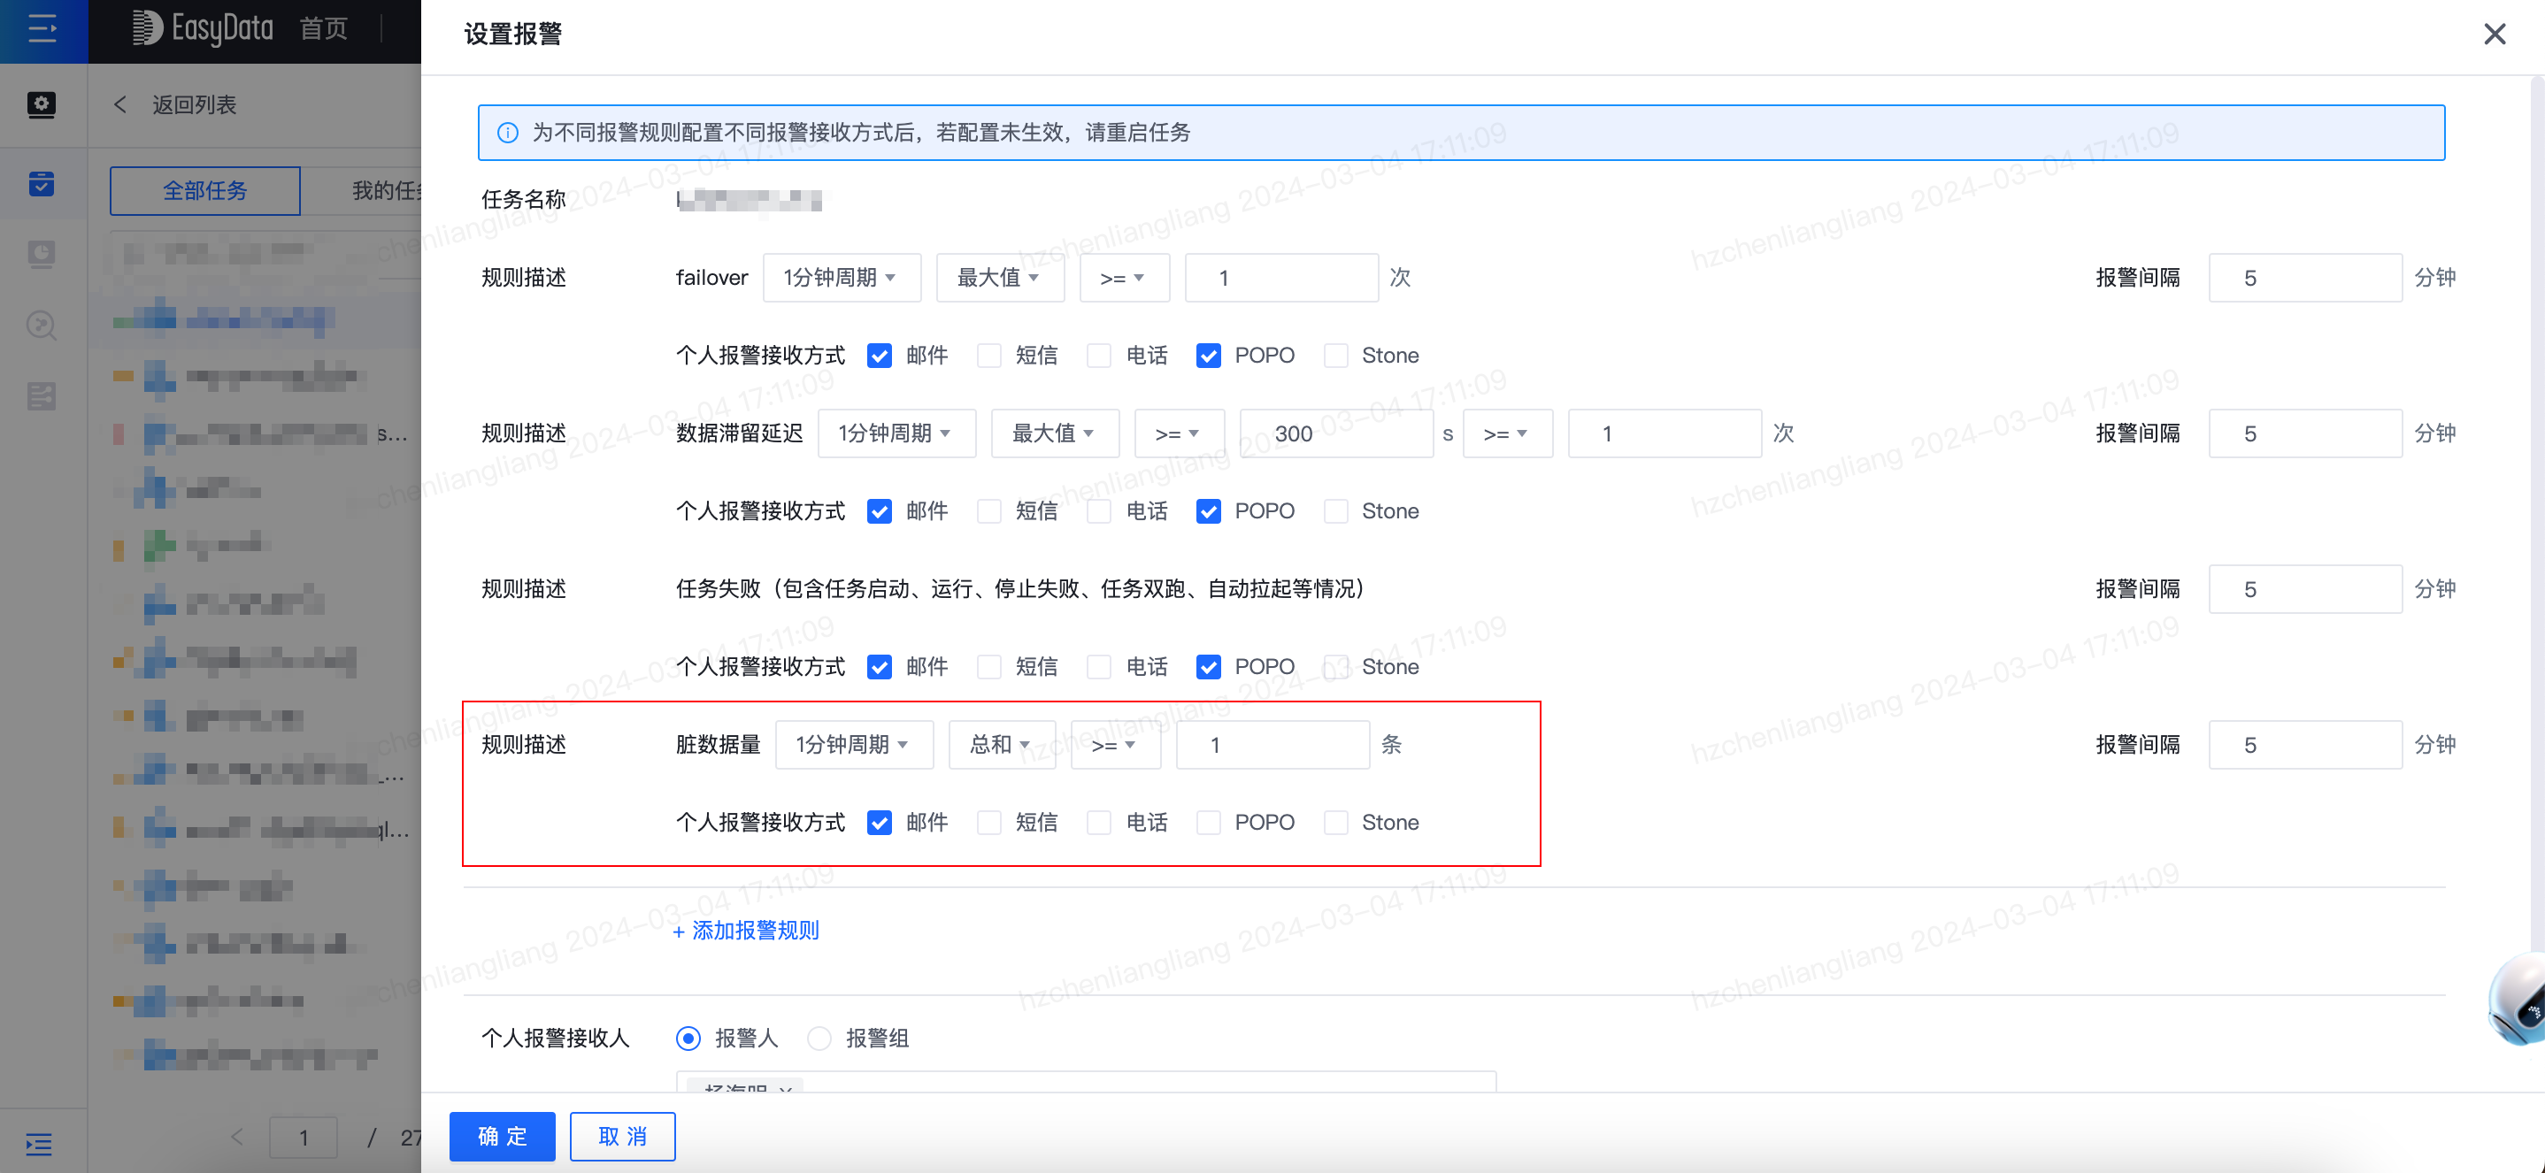Check 电话 for failover rule
The height and width of the screenshot is (1173, 2545).
click(x=1099, y=356)
